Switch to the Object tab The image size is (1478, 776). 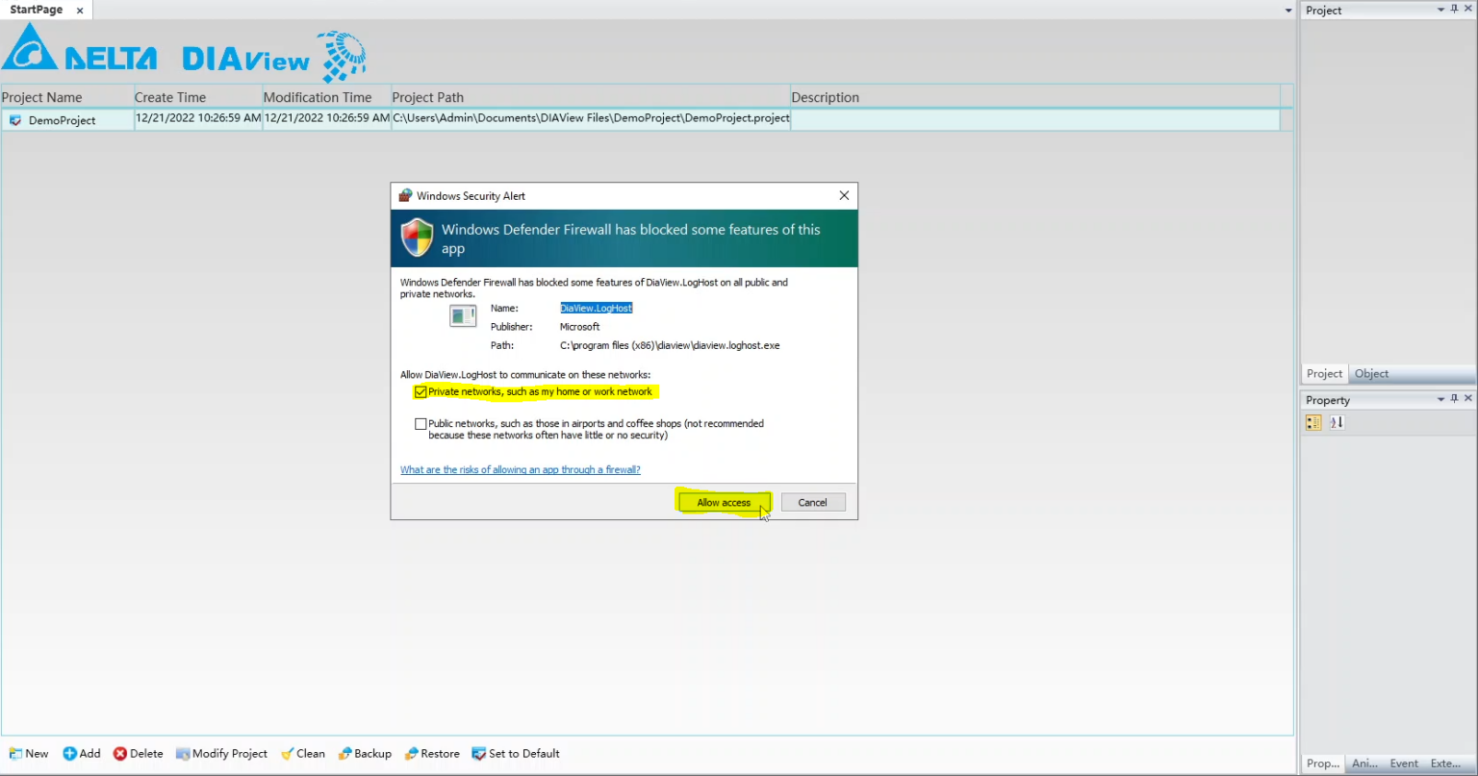pos(1371,374)
